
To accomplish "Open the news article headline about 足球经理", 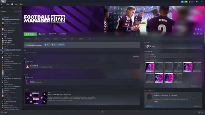I will click(x=59, y=95).
